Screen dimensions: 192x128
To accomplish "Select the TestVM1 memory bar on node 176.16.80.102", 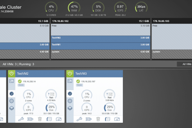I will click(x=100, y=46).
